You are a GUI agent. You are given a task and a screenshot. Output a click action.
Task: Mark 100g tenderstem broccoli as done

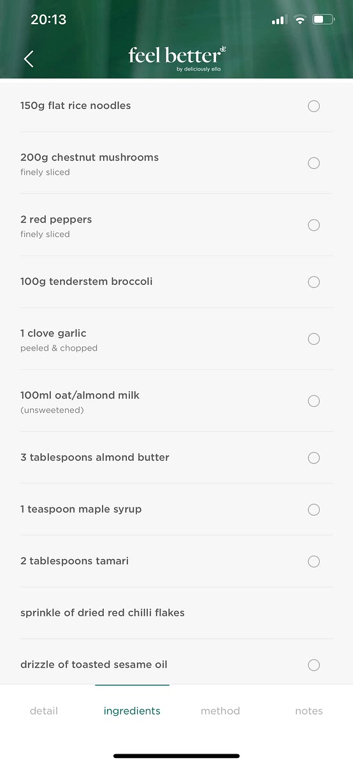(x=313, y=282)
